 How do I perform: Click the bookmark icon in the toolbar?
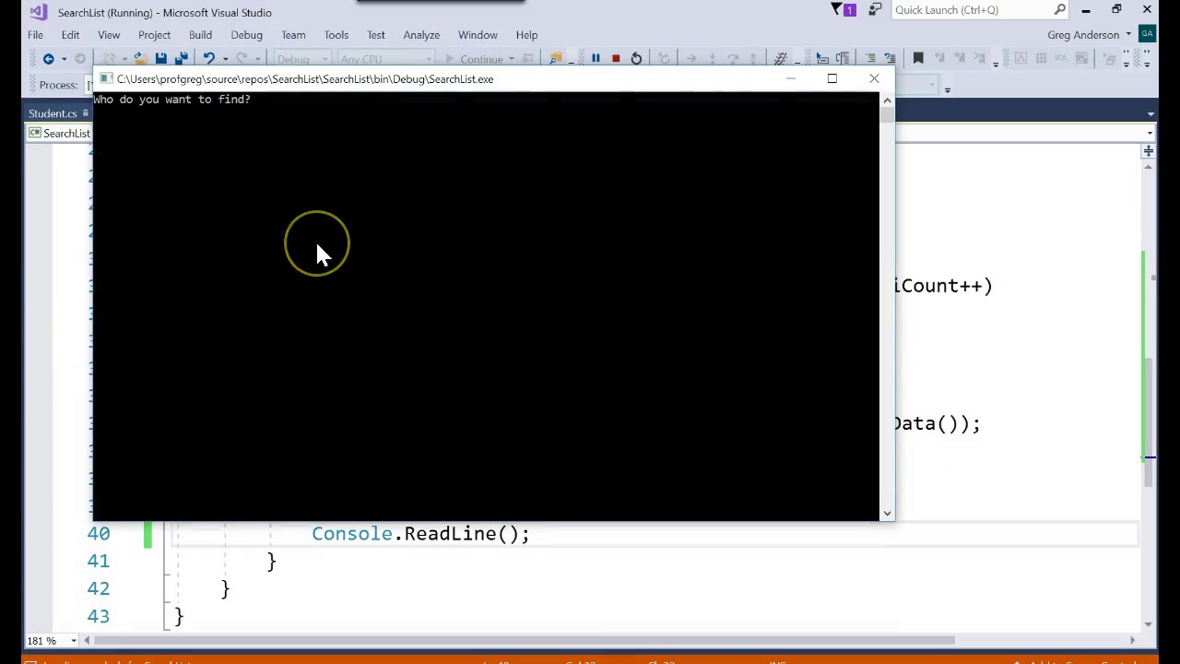point(918,59)
